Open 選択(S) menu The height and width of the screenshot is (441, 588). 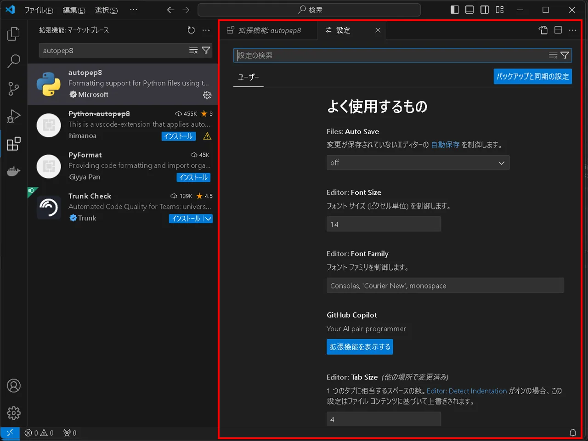pyautogui.click(x=106, y=10)
